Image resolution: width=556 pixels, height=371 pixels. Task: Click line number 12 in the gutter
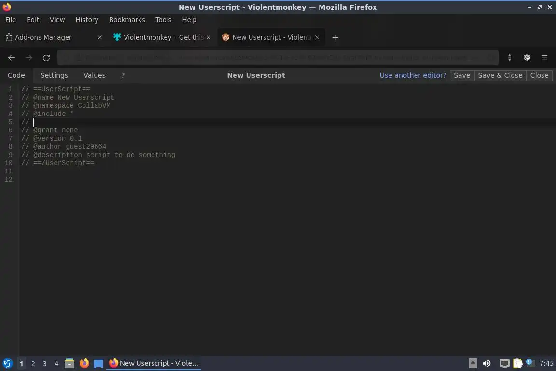9,179
